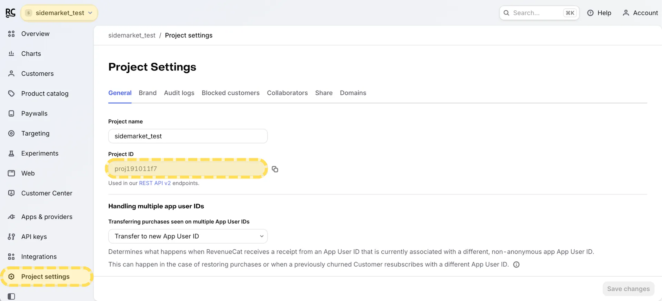This screenshot has width=662, height=301.
Task: Copy the Project ID to clipboard
Action: click(x=275, y=169)
